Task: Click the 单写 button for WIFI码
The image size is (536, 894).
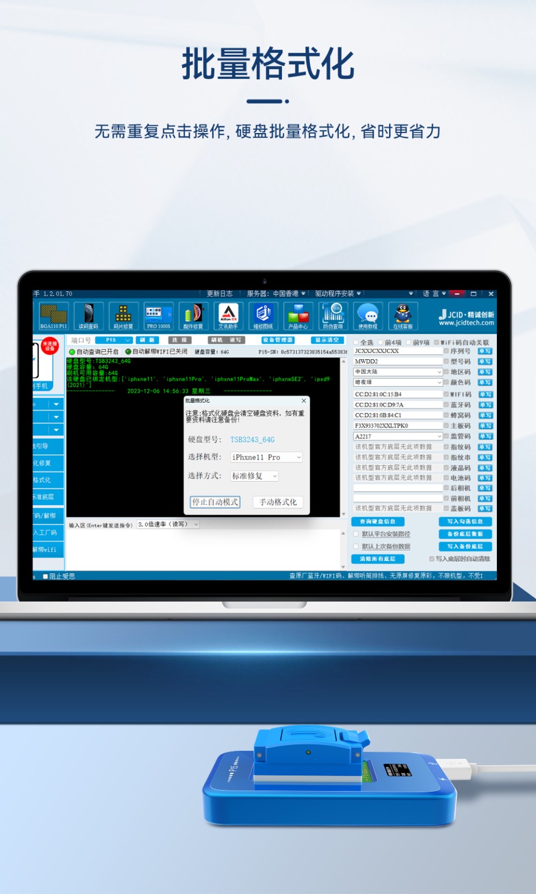Action: point(485,394)
